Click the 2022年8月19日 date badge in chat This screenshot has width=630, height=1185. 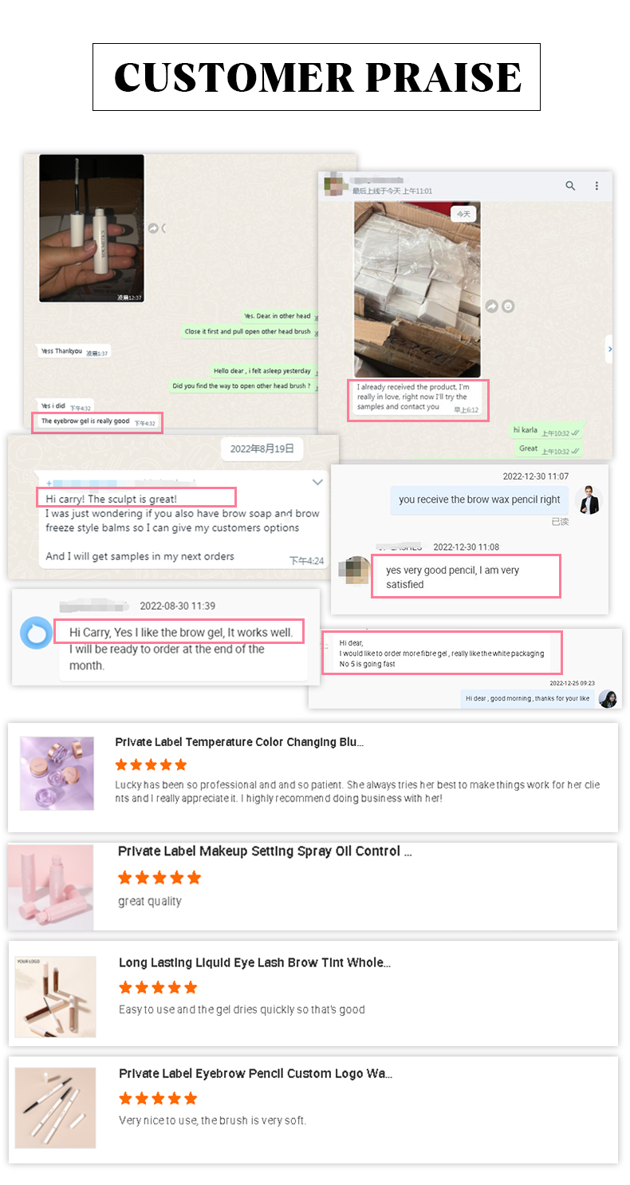[262, 448]
